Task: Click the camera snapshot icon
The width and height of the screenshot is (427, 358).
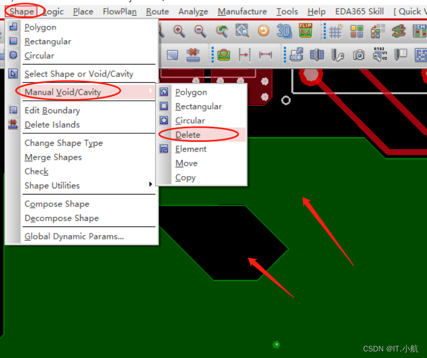Action: pyautogui.click(x=359, y=55)
